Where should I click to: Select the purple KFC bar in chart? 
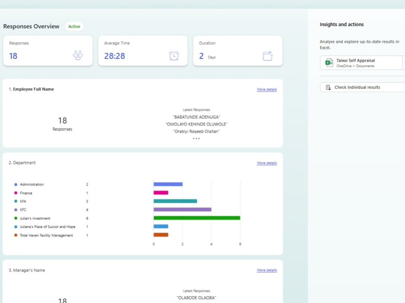coord(183,209)
